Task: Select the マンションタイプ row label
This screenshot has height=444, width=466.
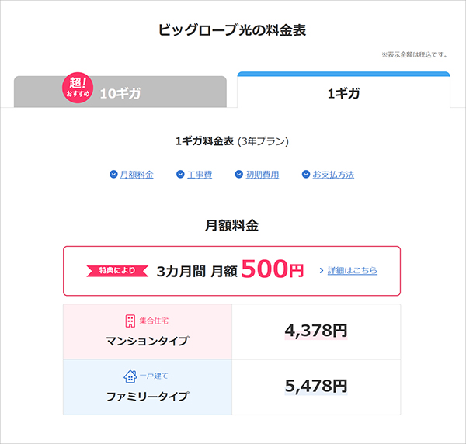Action: pos(148,341)
